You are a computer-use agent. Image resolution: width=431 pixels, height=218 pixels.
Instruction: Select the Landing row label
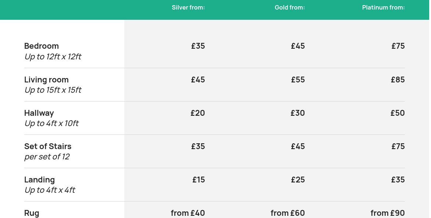[x=40, y=180]
